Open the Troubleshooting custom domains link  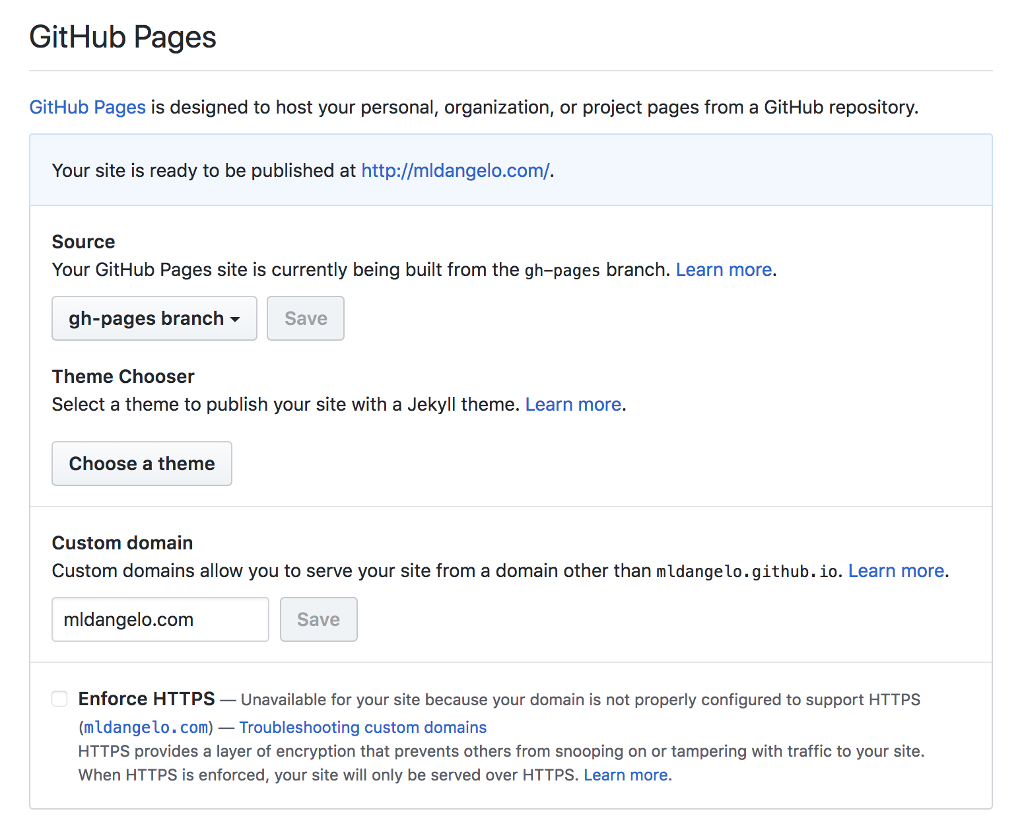[x=362, y=726]
